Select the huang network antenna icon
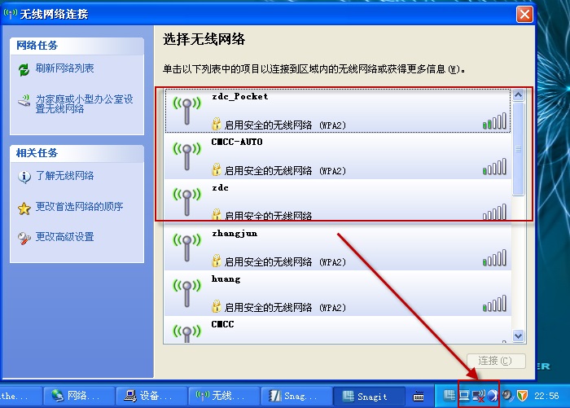 click(186, 293)
